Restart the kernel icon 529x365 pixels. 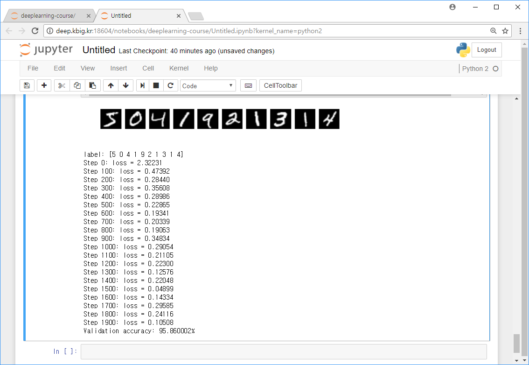pyautogui.click(x=170, y=85)
